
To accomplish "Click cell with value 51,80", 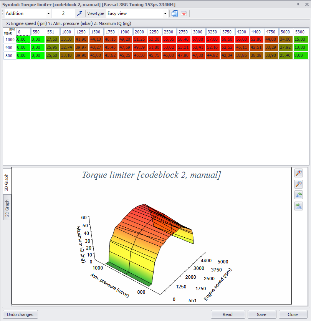I will pyautogui.click(x=155, y=47).
